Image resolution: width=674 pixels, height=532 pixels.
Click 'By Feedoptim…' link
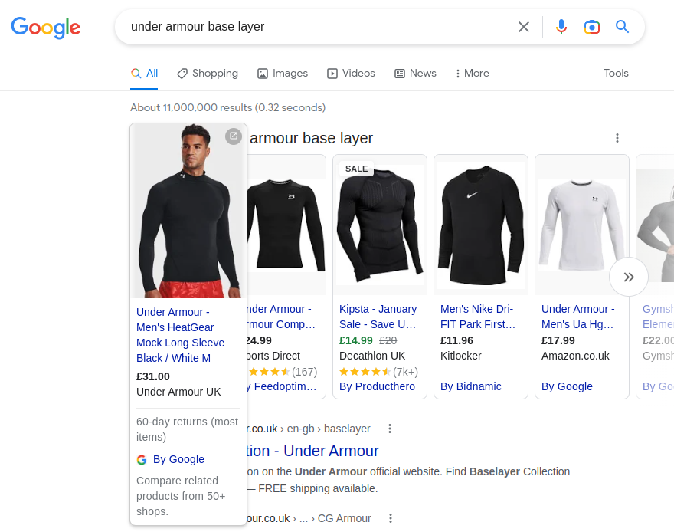click(282, 386)
